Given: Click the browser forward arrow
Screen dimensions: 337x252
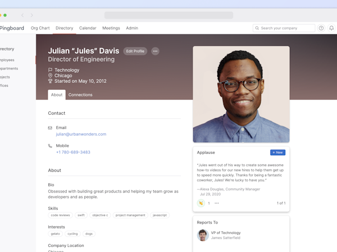Looking at the screenshot, I should 32,15.
